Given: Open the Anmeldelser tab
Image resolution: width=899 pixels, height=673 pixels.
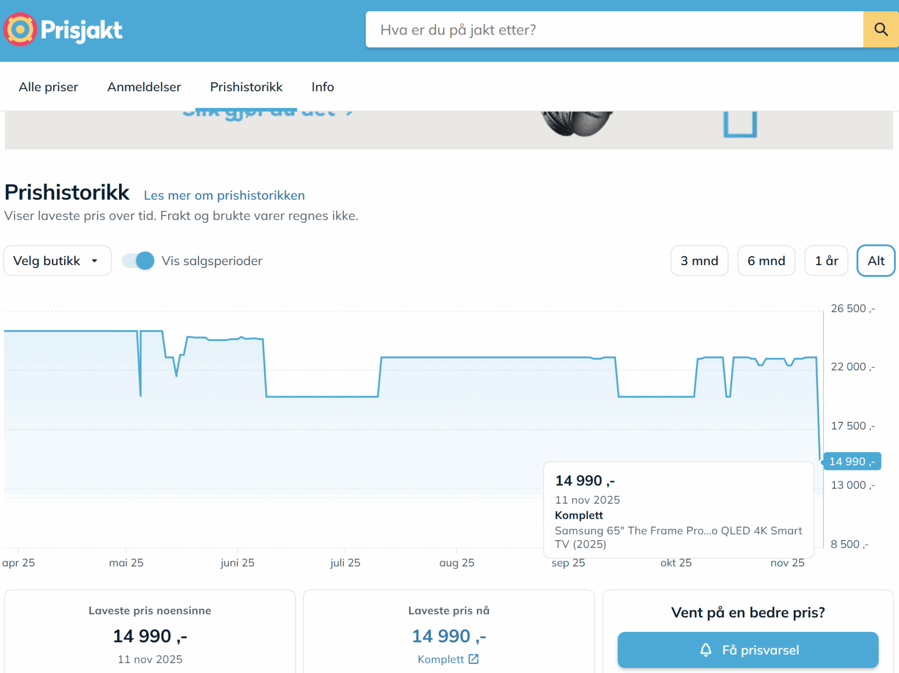Looking at the screenshot, I should 144,87.
